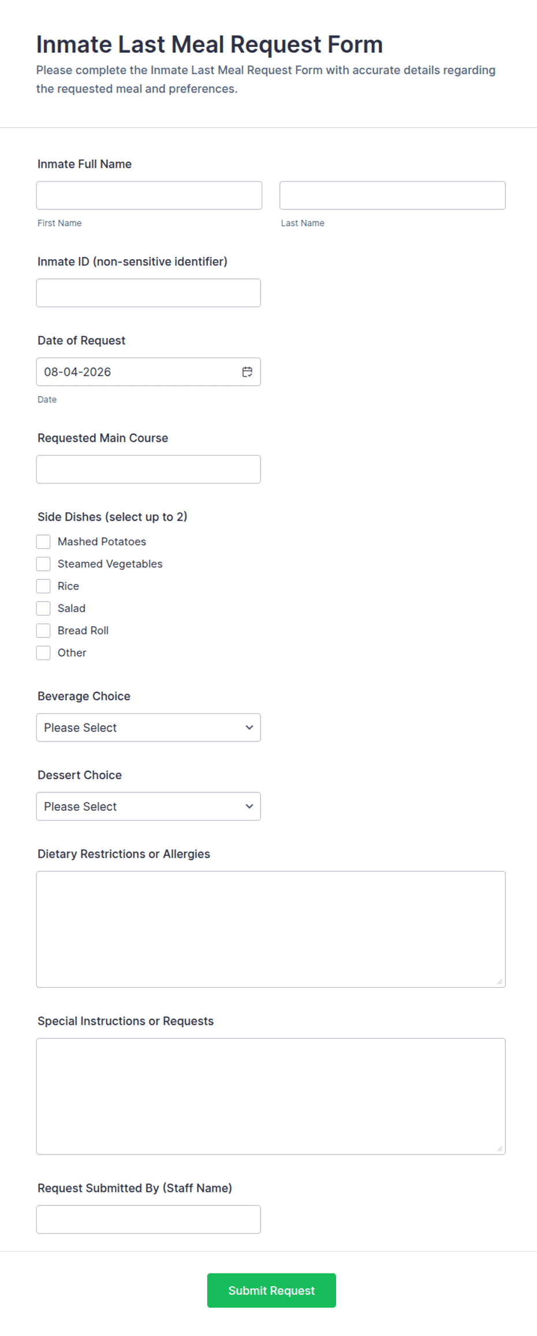The height and width of the screenshot is (1336, 537).
Task: Grab the Dietary Restrictions textarea resize handle
Action: 499,981
